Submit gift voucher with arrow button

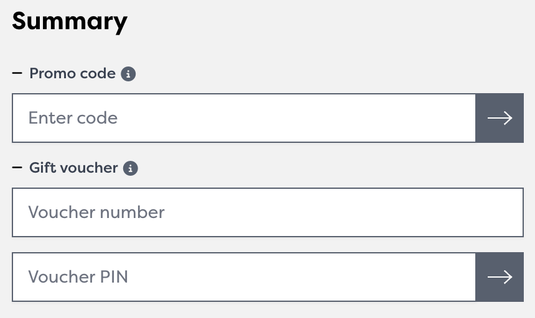(x=500, y=277)
